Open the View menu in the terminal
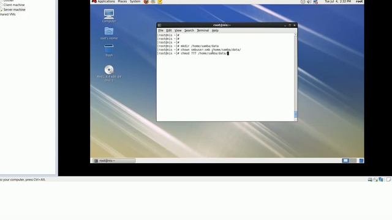The height and width of the screenshot is (220, 392). (178, 31)
